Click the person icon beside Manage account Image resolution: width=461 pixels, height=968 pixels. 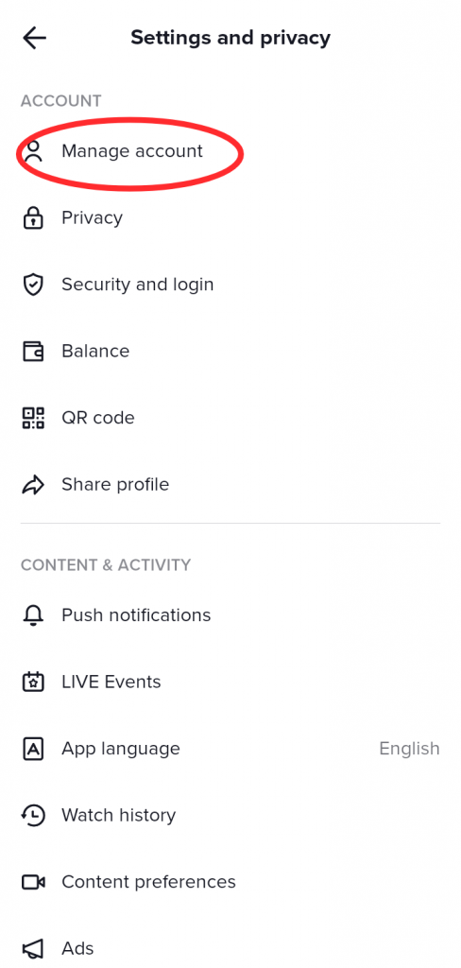(33, 150)
